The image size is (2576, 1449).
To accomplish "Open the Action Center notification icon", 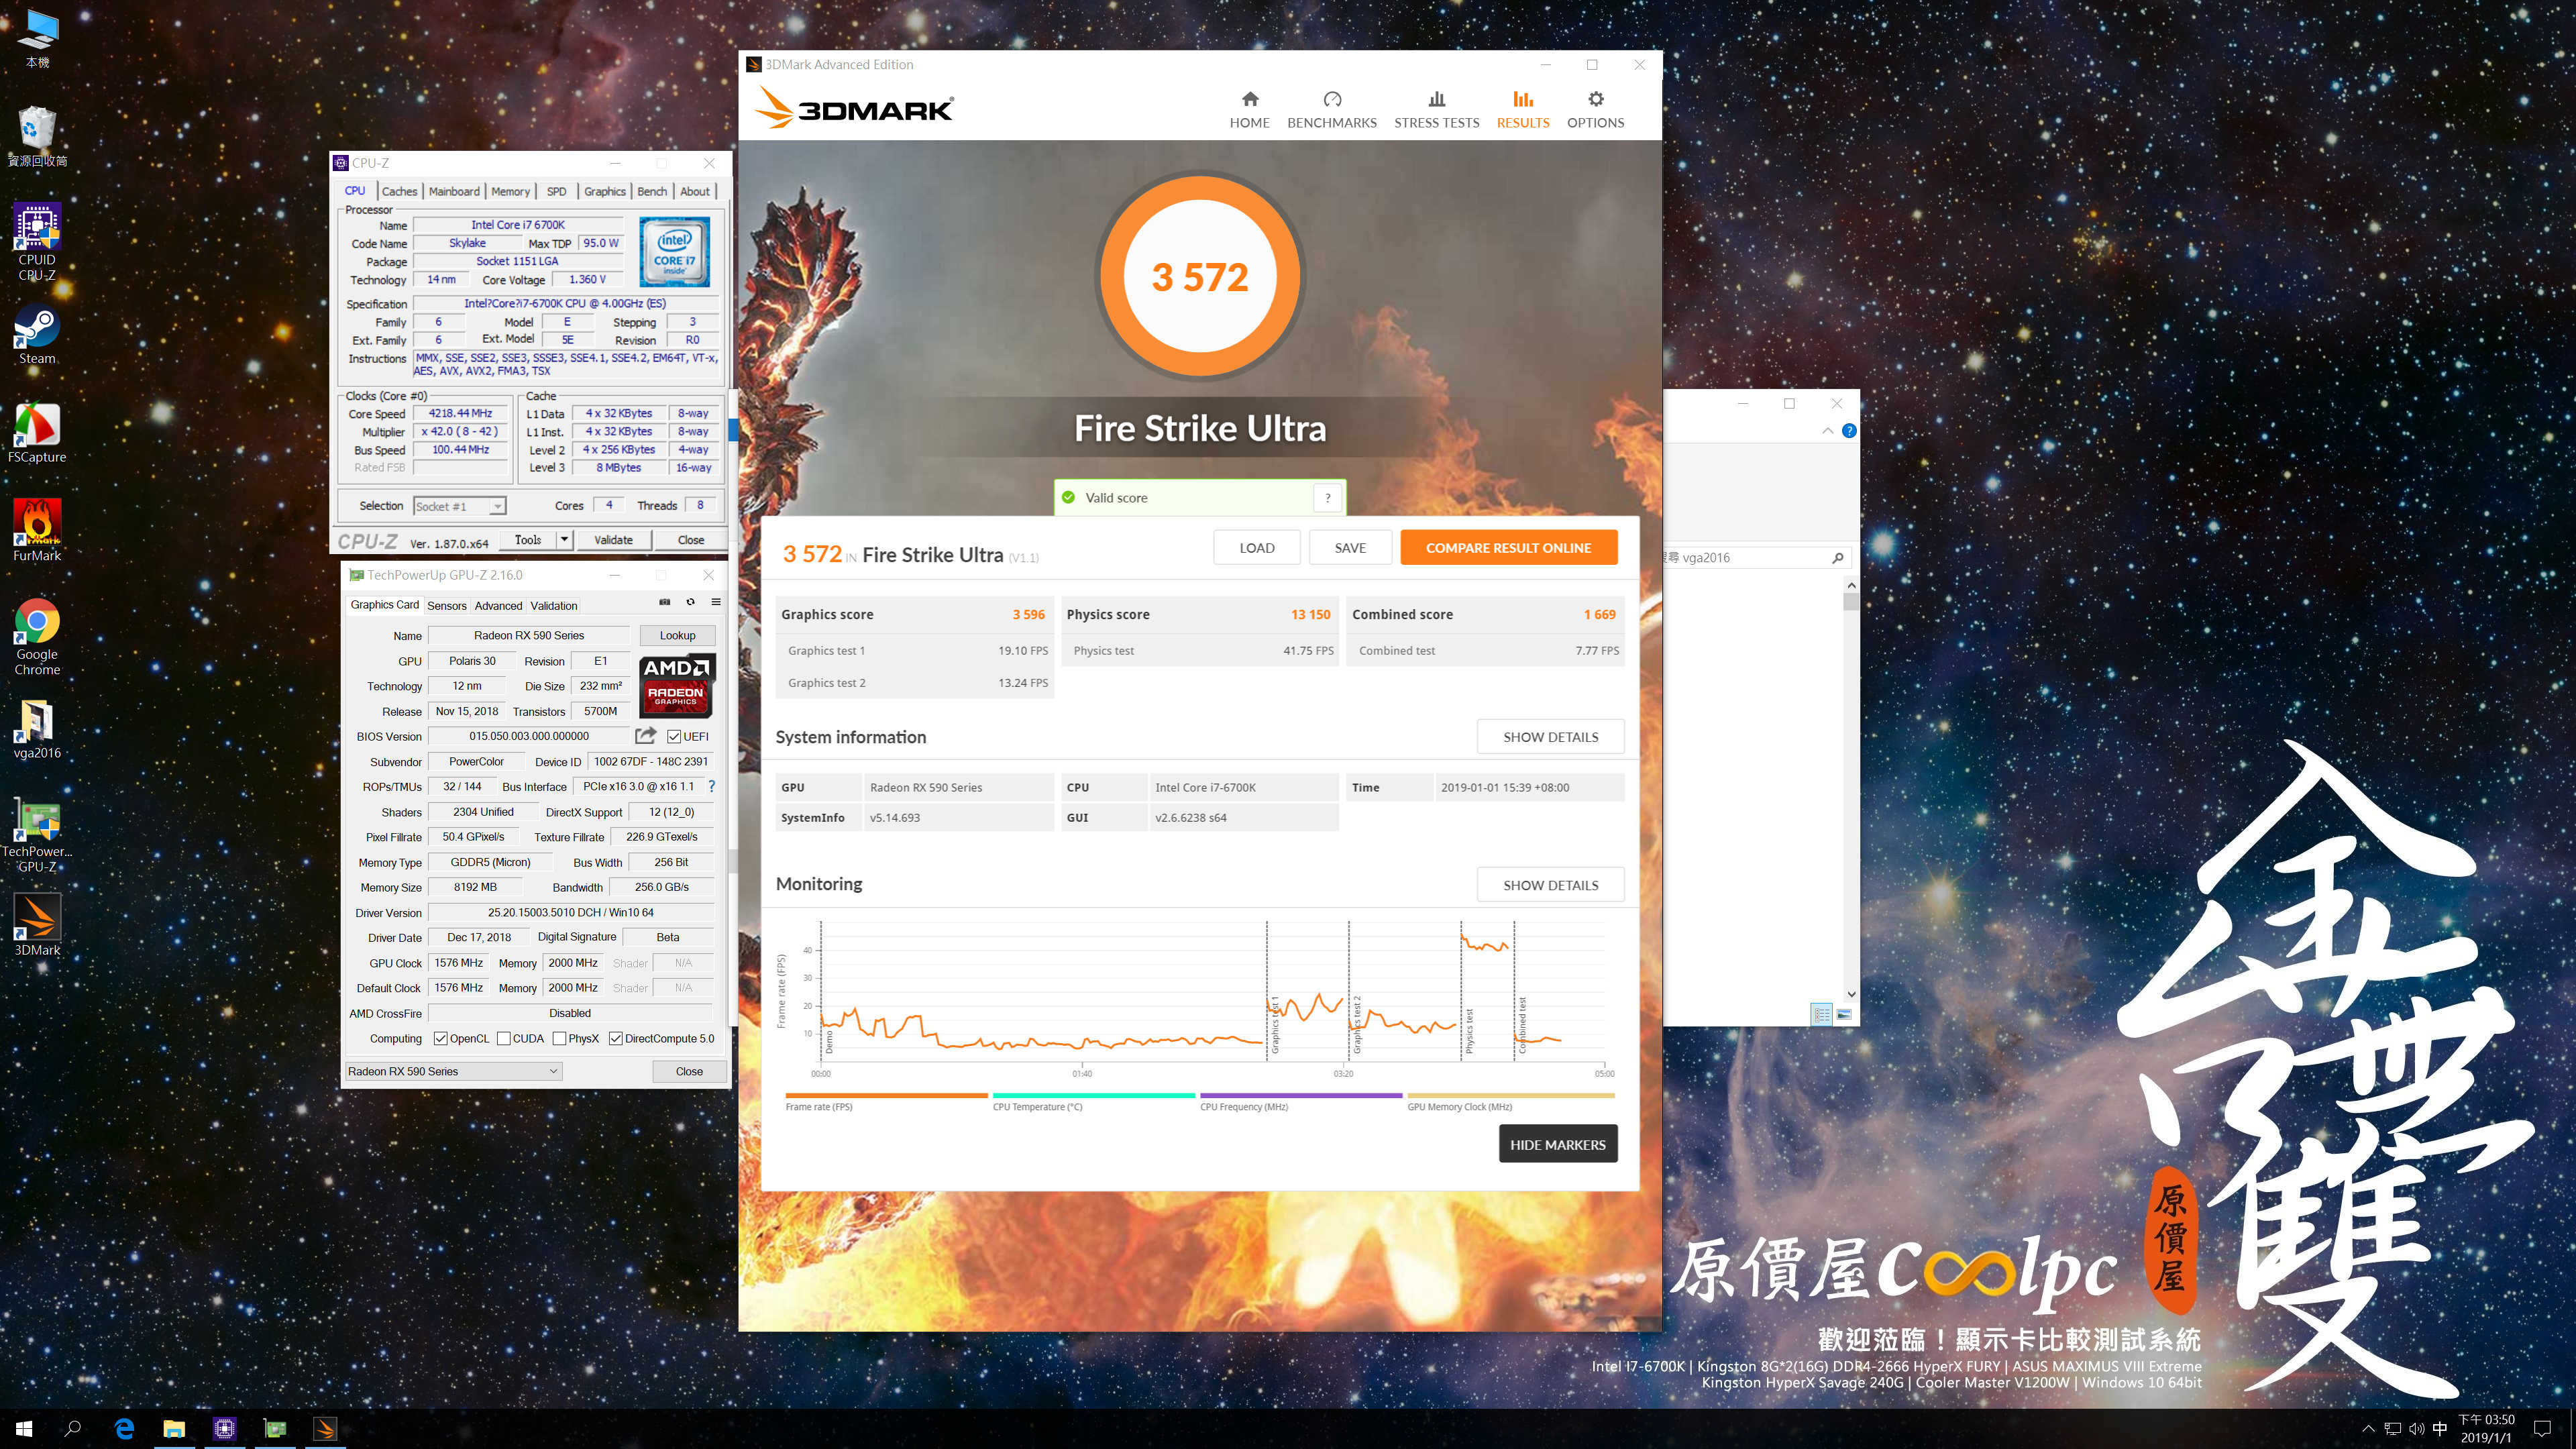I will tap(2542, 1429).
